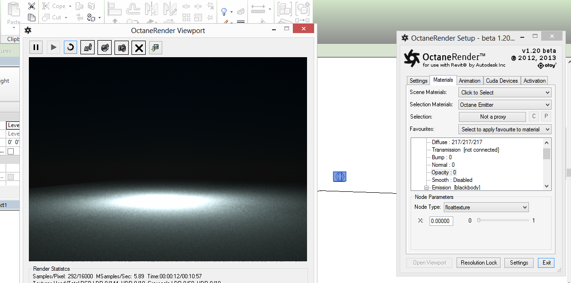
Task: Open the Activation tab
Action: [535, 81]
